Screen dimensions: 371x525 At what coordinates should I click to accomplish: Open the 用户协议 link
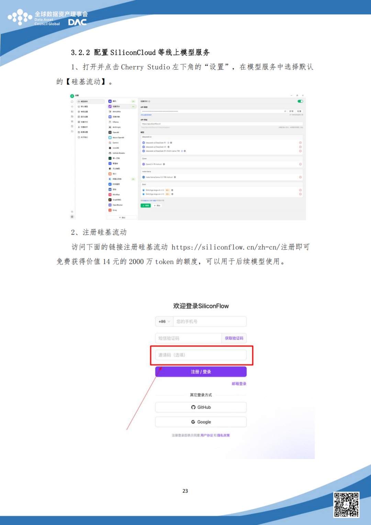pos(207,435)
